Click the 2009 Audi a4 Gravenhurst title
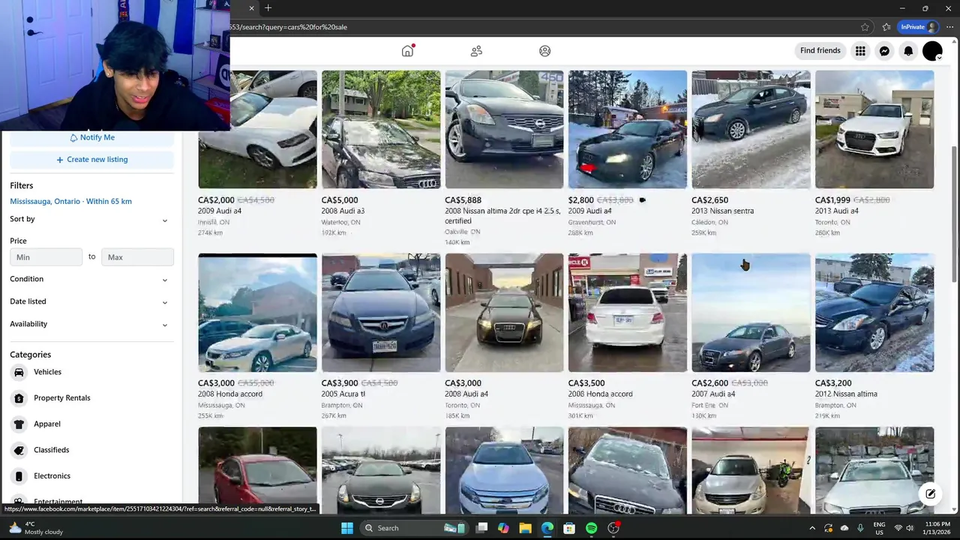The image size is (960, 540). [590, 211]
